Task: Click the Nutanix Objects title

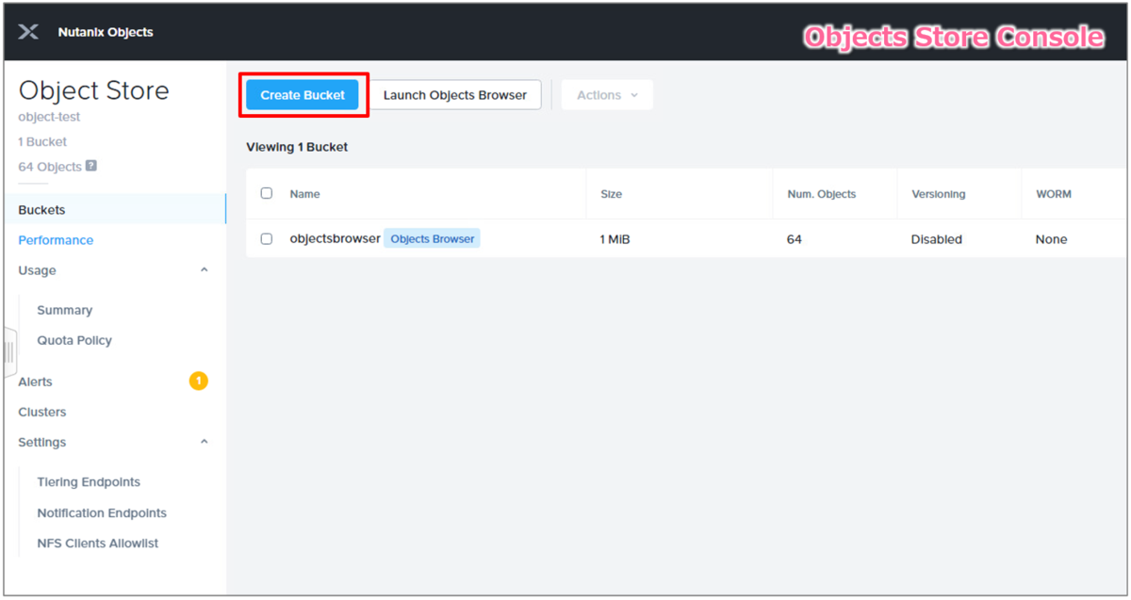Action: [x=106, y=32]
